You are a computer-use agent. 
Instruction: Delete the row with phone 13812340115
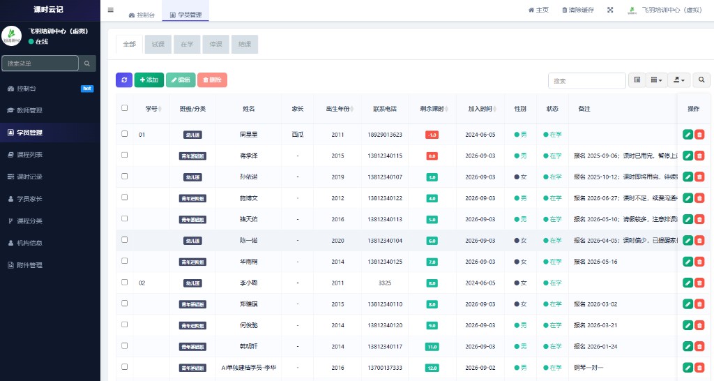[699, 156]
